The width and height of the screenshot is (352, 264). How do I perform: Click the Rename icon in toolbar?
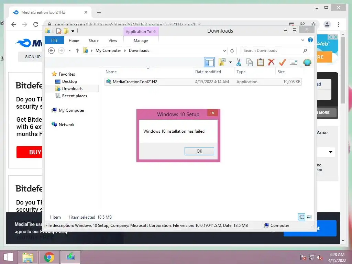(294, 62)
